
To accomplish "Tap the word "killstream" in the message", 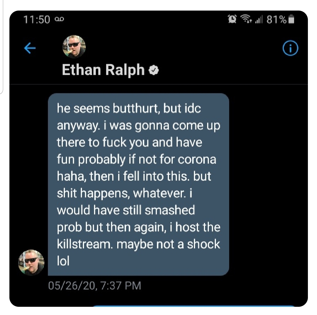I will pos(84,244).
